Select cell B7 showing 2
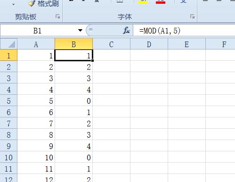This screenshot has width=235, height=182. tap(73, 123)
